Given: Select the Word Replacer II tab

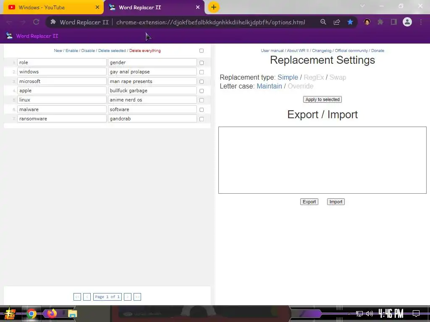Looking at the screenshot, I should pos(154,8).
